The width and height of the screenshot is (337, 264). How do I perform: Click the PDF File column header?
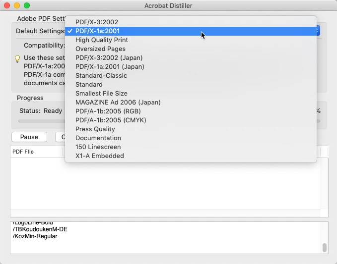click(x=37, y=152)
